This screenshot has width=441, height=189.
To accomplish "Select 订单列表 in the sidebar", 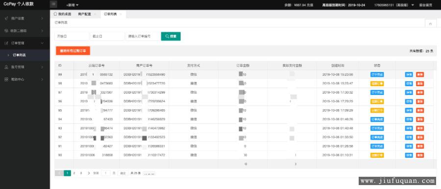I will (x=25, y=55).
